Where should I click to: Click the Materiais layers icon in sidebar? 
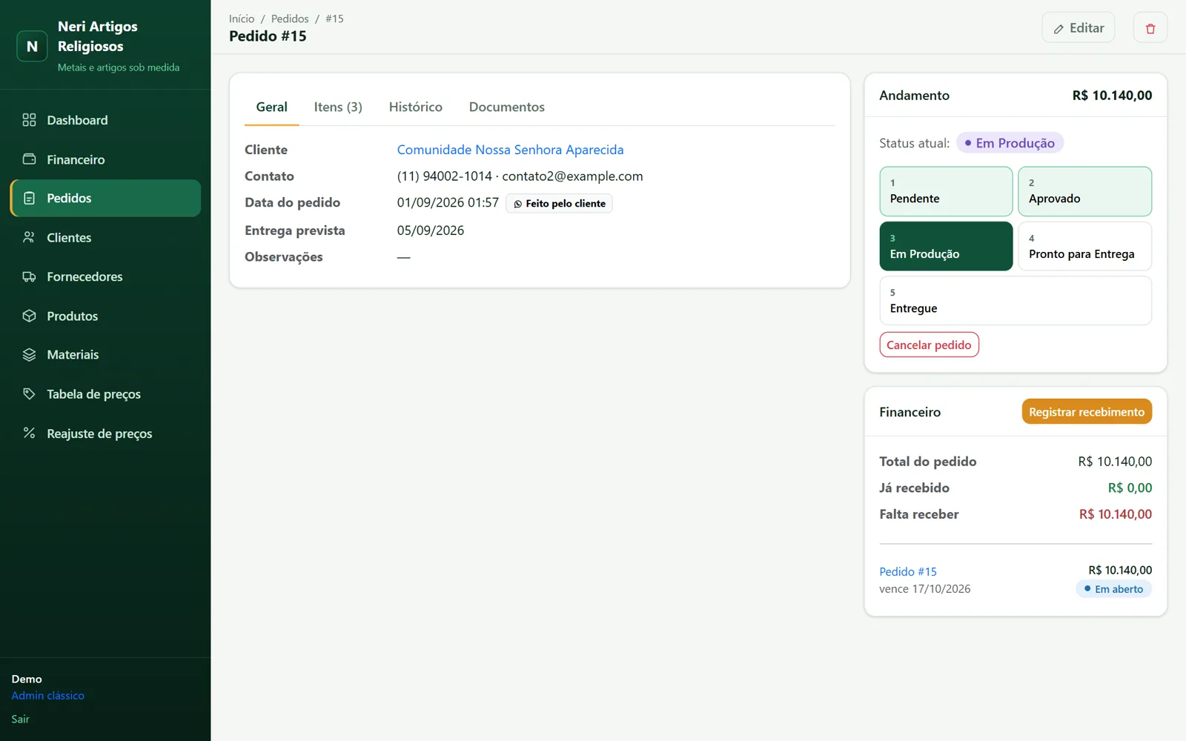click(x=29, y=354)
